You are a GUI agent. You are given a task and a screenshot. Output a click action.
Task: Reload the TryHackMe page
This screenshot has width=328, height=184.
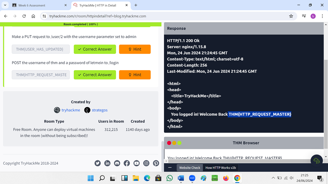tap(24, 16)
